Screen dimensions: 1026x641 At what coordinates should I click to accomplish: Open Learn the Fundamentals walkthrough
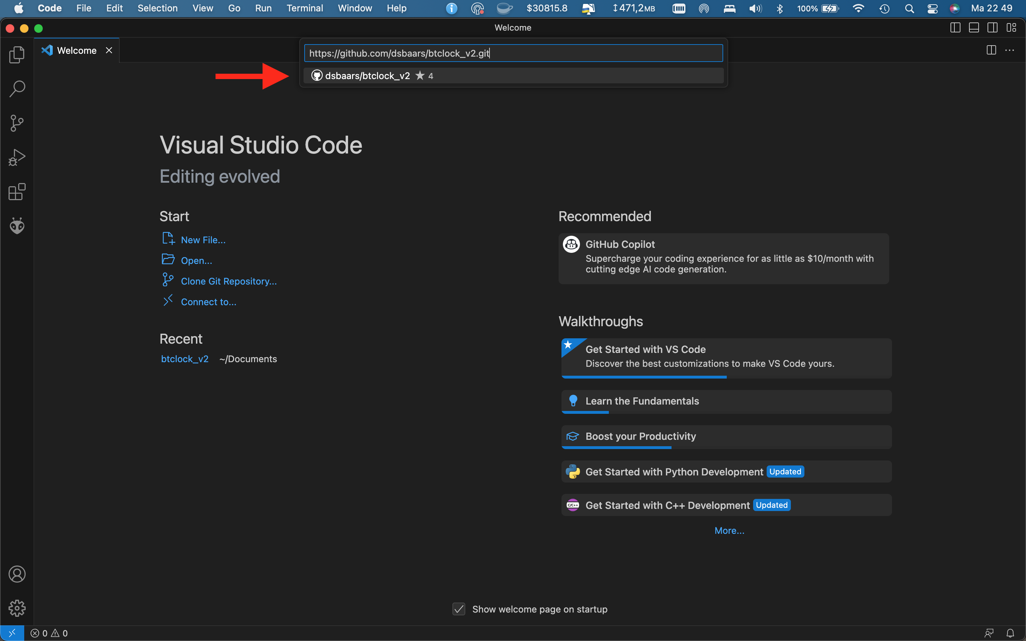coord(726,401)
